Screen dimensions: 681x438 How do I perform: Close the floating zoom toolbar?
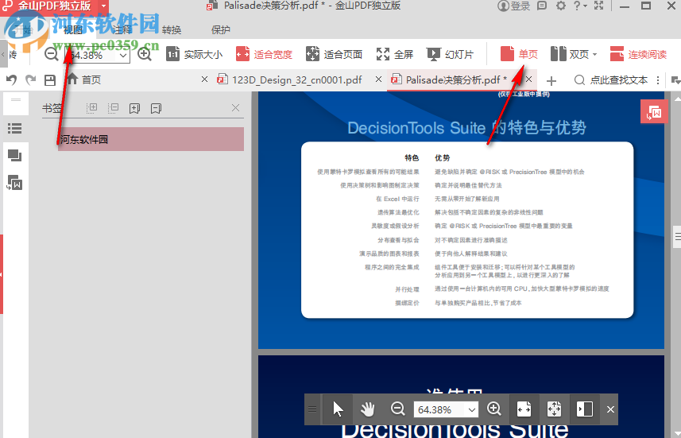(x=610, y=409)
